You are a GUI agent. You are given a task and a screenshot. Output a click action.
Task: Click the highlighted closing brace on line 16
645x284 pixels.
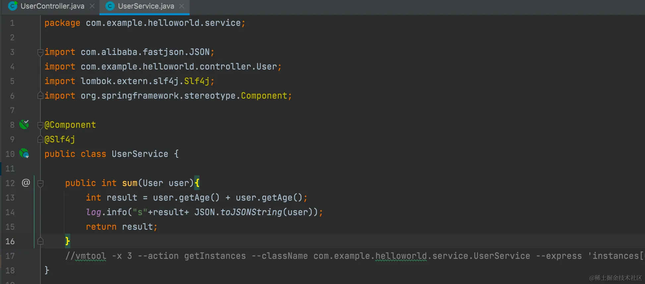68,241
